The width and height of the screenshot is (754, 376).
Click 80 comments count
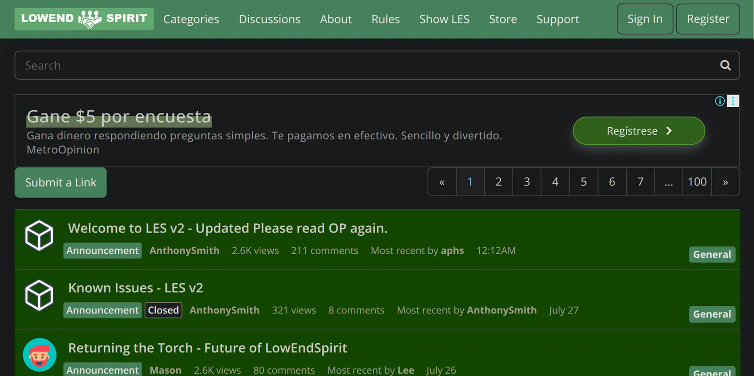[284, 370]
